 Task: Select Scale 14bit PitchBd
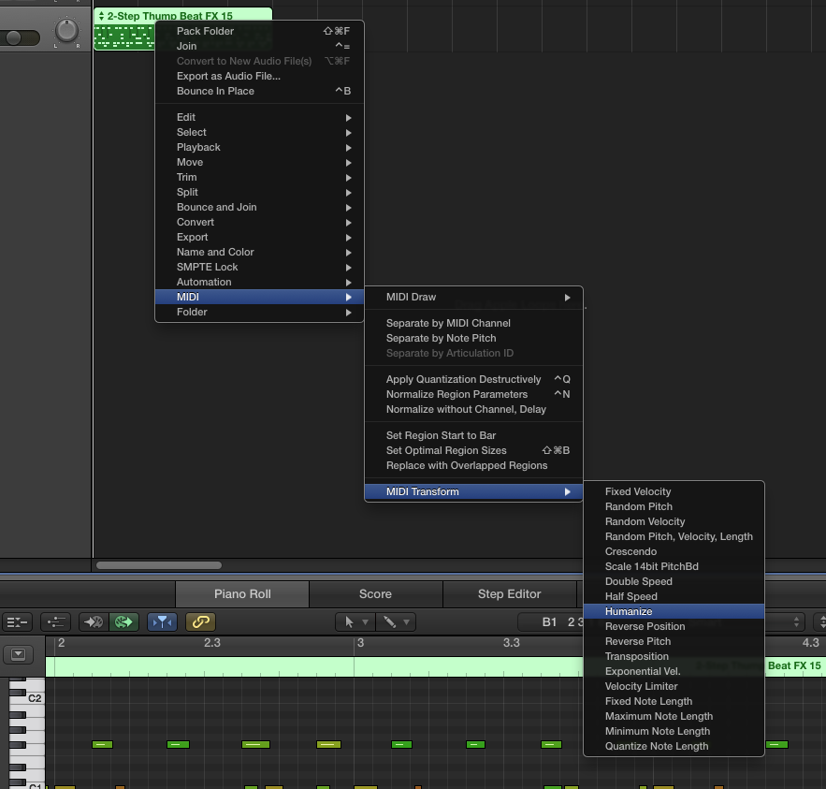(674, 566)
